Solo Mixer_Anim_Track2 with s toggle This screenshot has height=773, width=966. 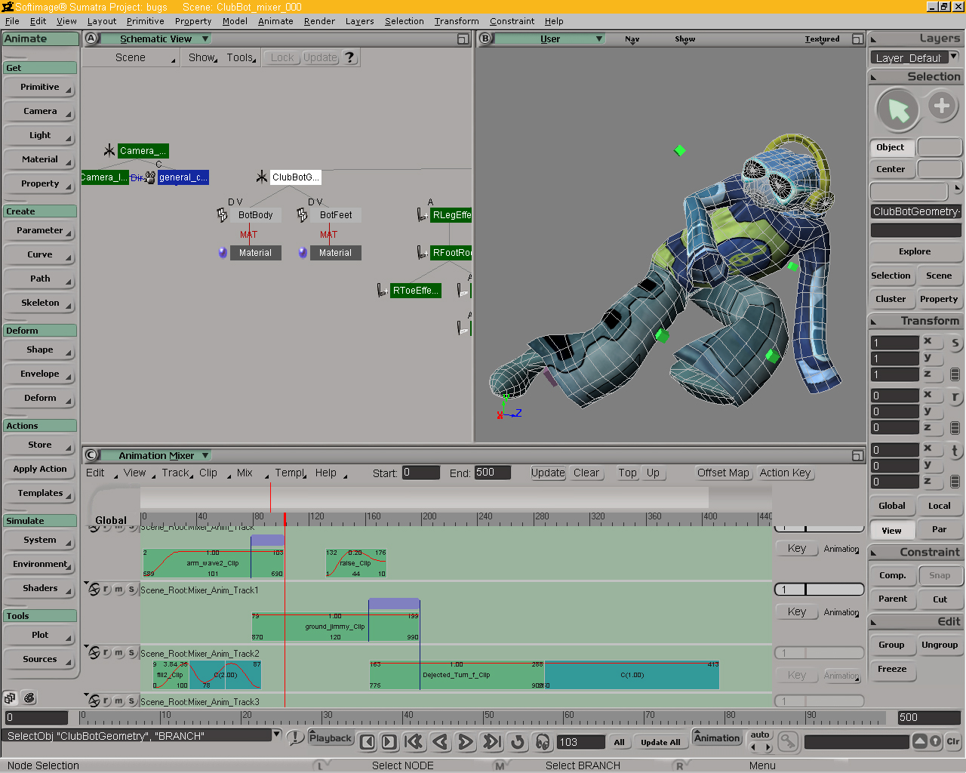(131, 653)
